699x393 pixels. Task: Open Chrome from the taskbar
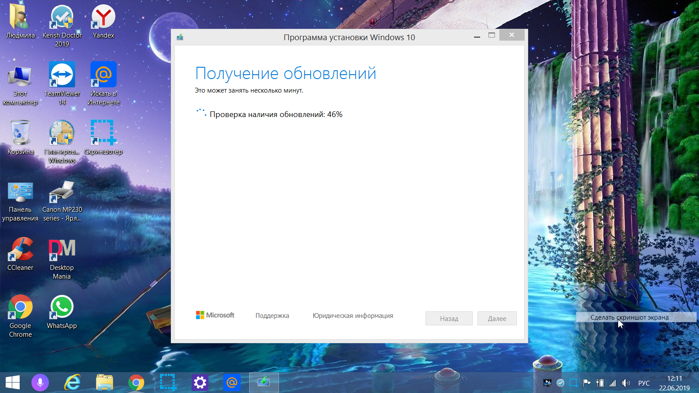tap(136, 383)
